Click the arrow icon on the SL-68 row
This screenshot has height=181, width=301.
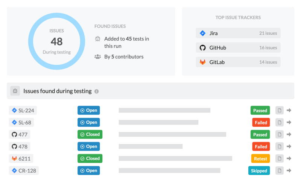[x=289, y=123]
